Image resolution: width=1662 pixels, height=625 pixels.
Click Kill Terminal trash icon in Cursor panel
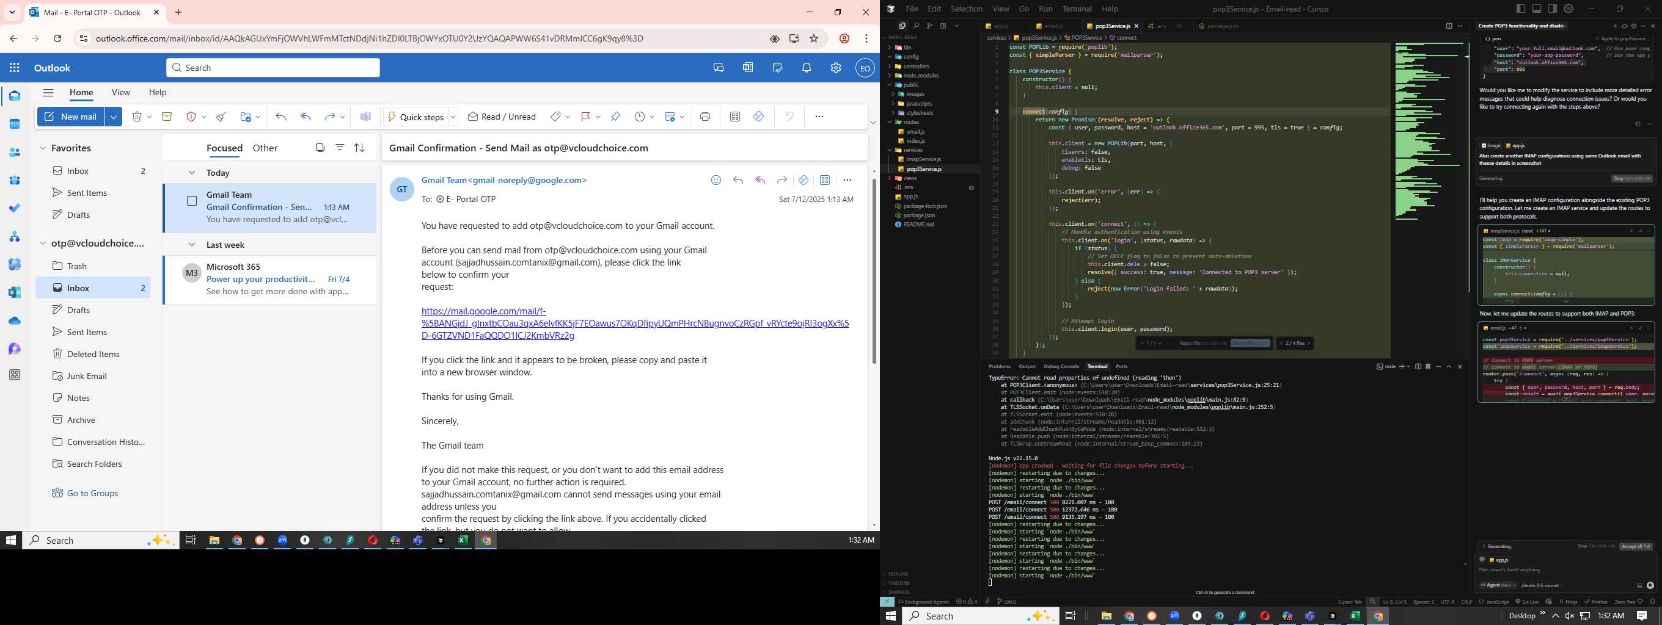[x=1428, y=367]
